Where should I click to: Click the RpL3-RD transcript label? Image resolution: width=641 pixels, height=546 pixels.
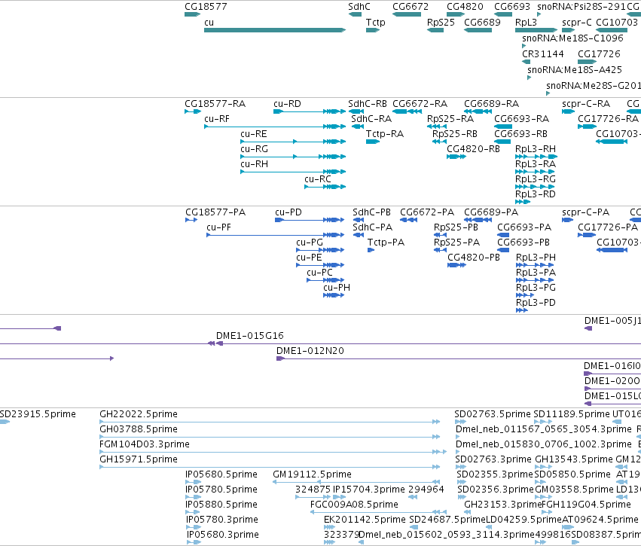[535, 194]
